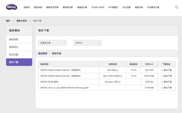Expand the 液晶显示器 category dropdown
This screenshot has width=182, height=113.
point(52,43)
